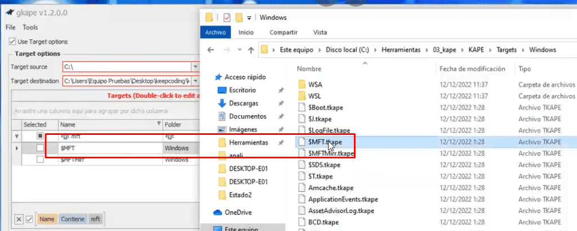Open the Inicio ribbon tab
Viewport: 577px width, 231px height.
tap(246, 33)
